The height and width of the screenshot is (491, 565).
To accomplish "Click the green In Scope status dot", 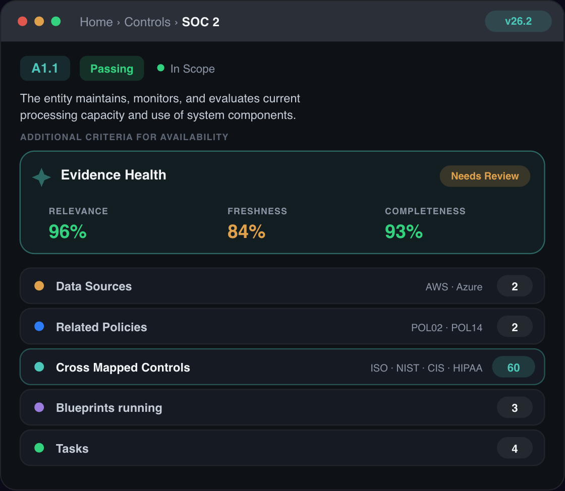I will (161, 68).
